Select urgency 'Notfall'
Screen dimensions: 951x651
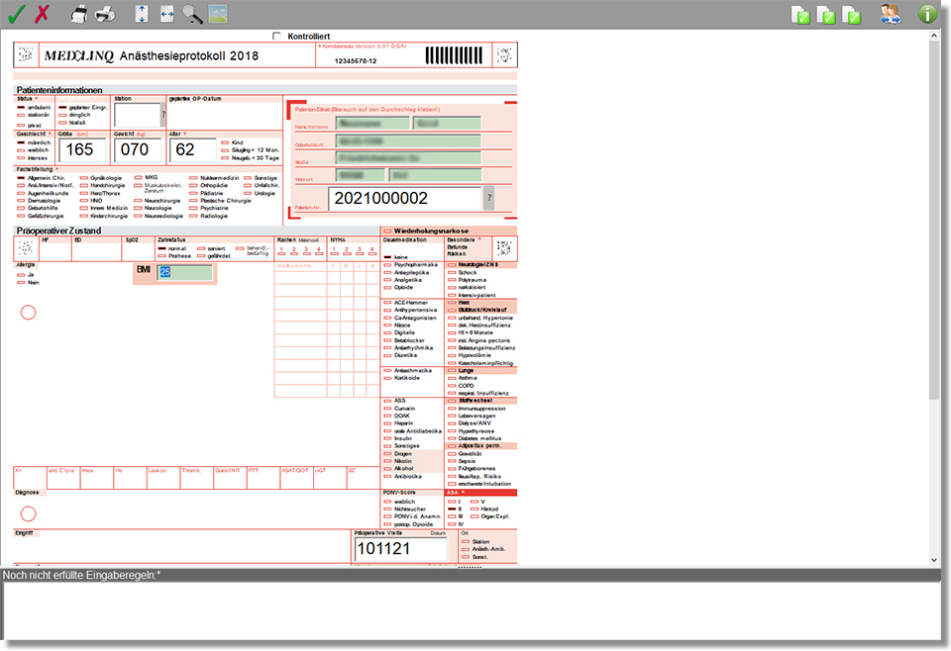(x=62, y=123)
